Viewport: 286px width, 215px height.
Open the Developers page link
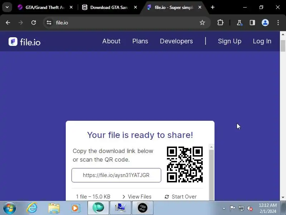(x=176, y=41)
